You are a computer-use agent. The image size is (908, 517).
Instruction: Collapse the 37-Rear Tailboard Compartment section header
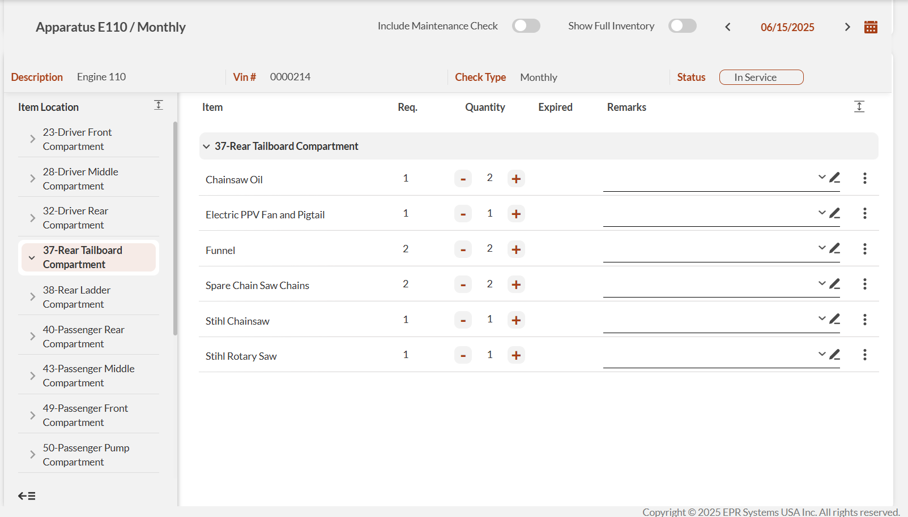tap(207, 147)
